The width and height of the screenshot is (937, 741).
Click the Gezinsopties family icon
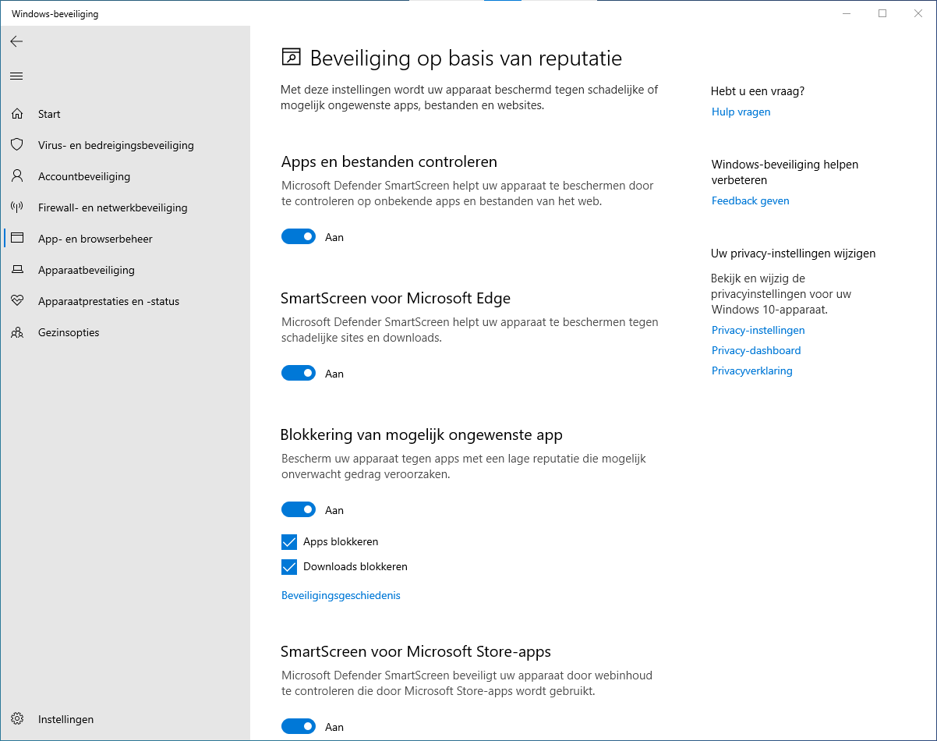(x=17, y=332)
